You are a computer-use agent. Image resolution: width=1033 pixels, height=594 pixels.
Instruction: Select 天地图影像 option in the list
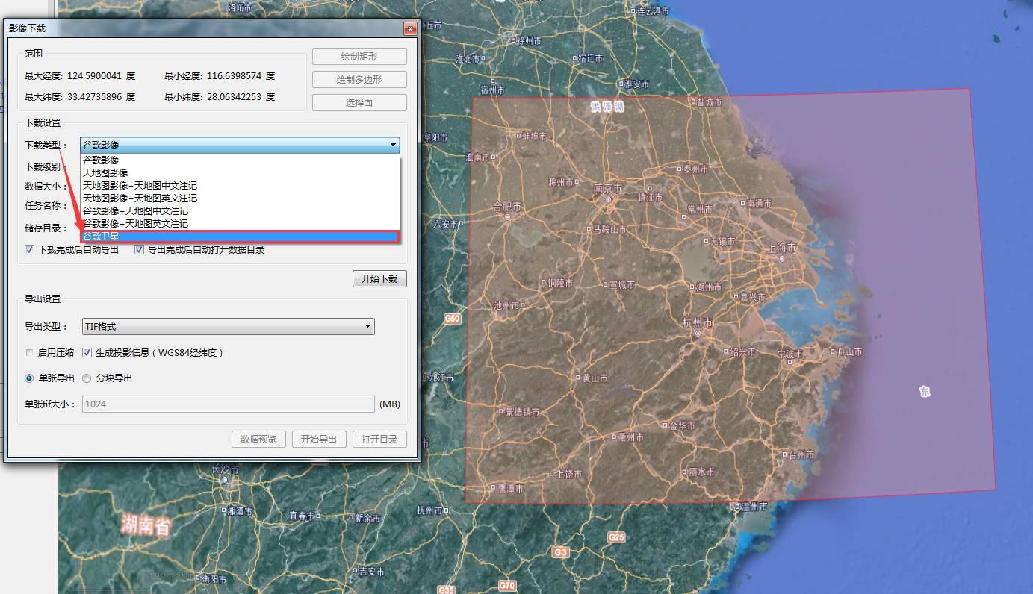[240, 172]
